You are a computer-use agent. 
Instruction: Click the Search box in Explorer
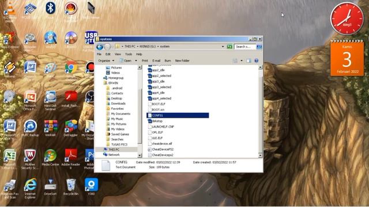(x=244, y=47)
